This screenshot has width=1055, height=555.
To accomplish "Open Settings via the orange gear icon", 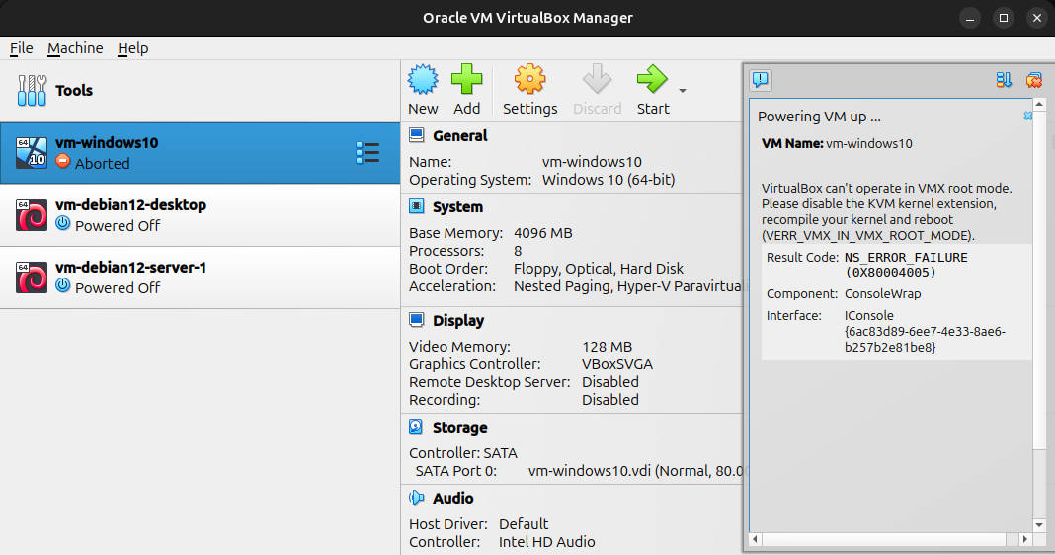I will (x=529, y=80).
